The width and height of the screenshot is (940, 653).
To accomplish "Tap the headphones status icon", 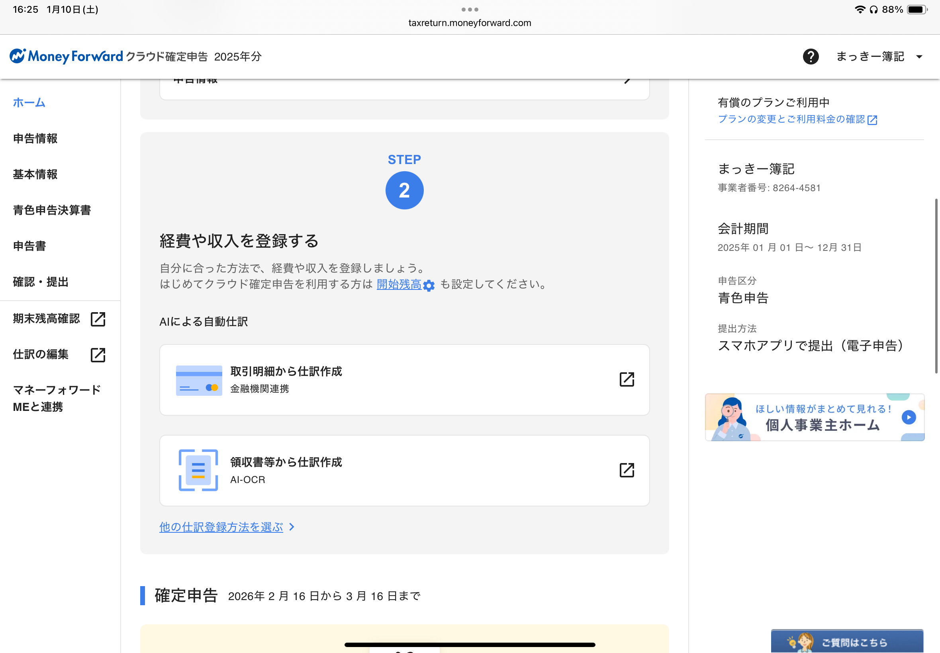I will coord(874,10).
